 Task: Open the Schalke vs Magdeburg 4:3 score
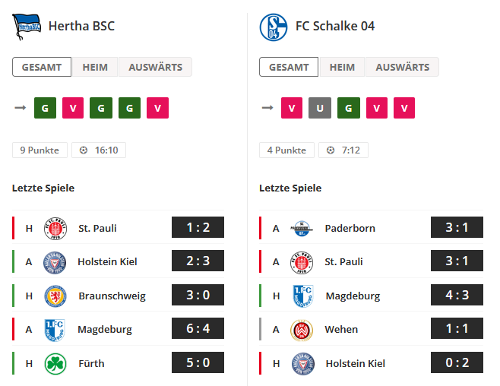click(457, 295)
